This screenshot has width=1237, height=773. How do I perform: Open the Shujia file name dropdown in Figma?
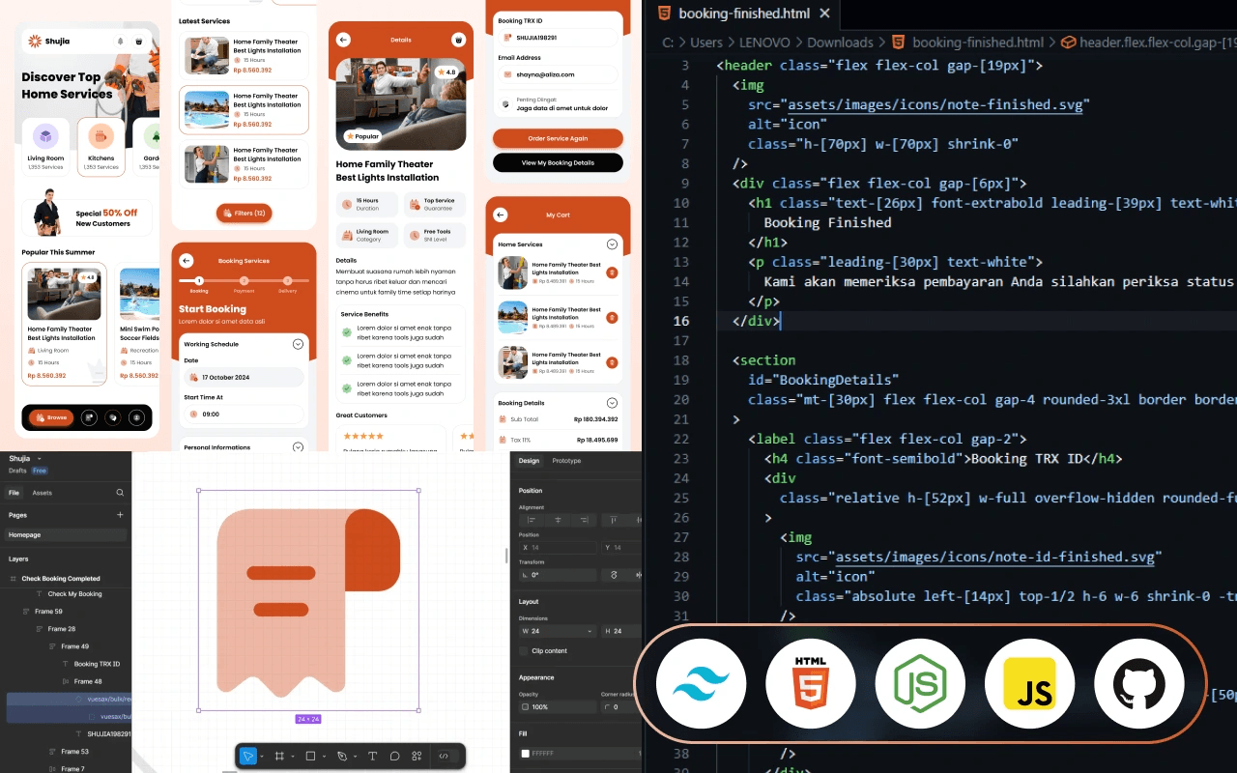pos(40,459)
